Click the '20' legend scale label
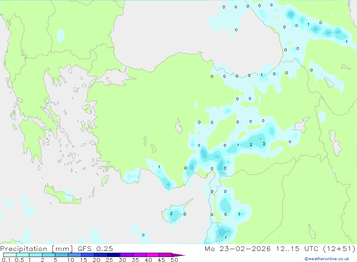 pos(96,260)
